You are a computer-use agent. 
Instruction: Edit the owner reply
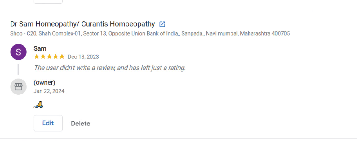tap(48, 123)
